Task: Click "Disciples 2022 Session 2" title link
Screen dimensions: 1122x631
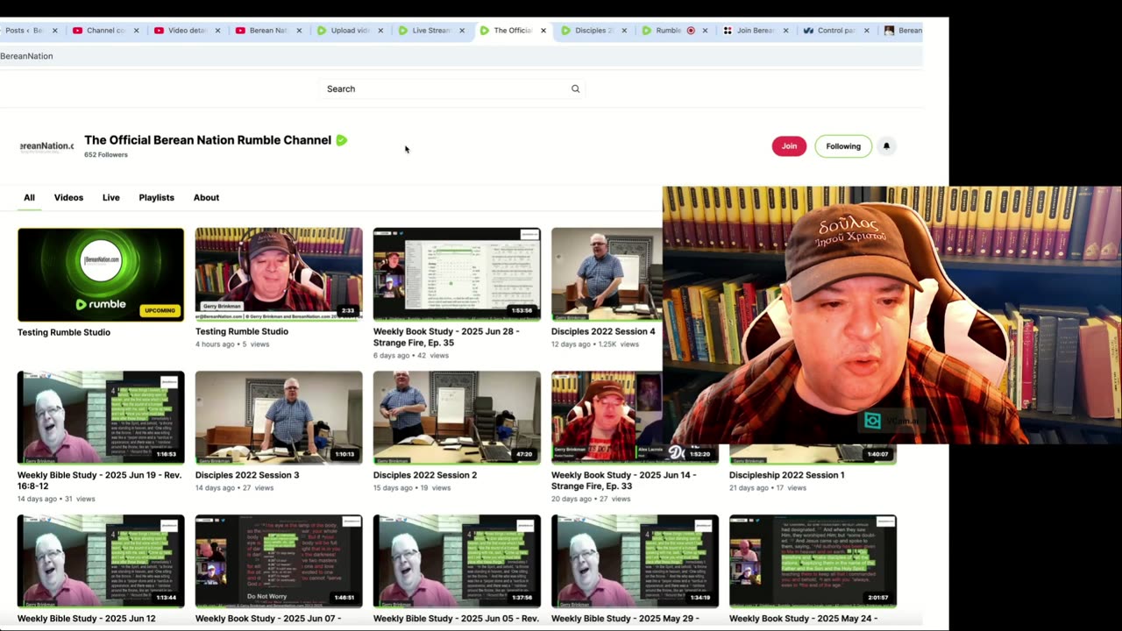Action: click(425, 475)
